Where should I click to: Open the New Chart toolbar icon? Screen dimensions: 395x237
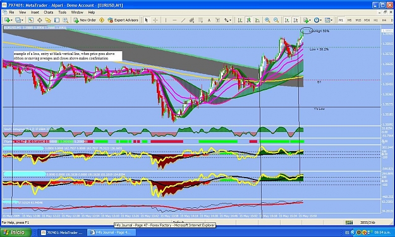coord(7,20)
